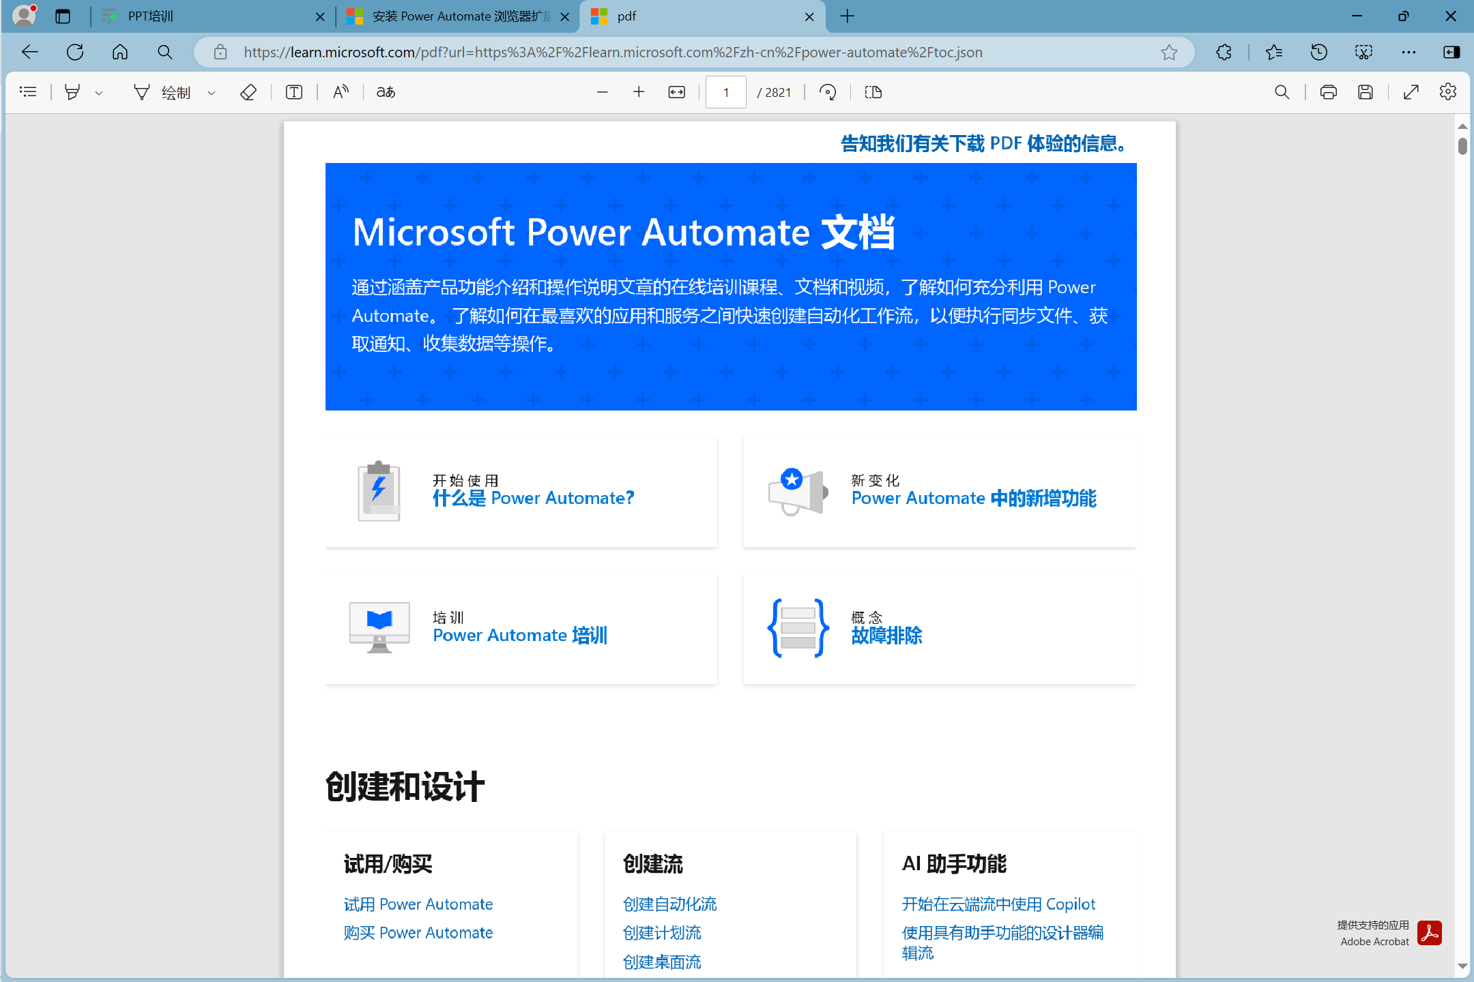Close the pdf tab
The image size is (1474, 982).
pos(809,17)
